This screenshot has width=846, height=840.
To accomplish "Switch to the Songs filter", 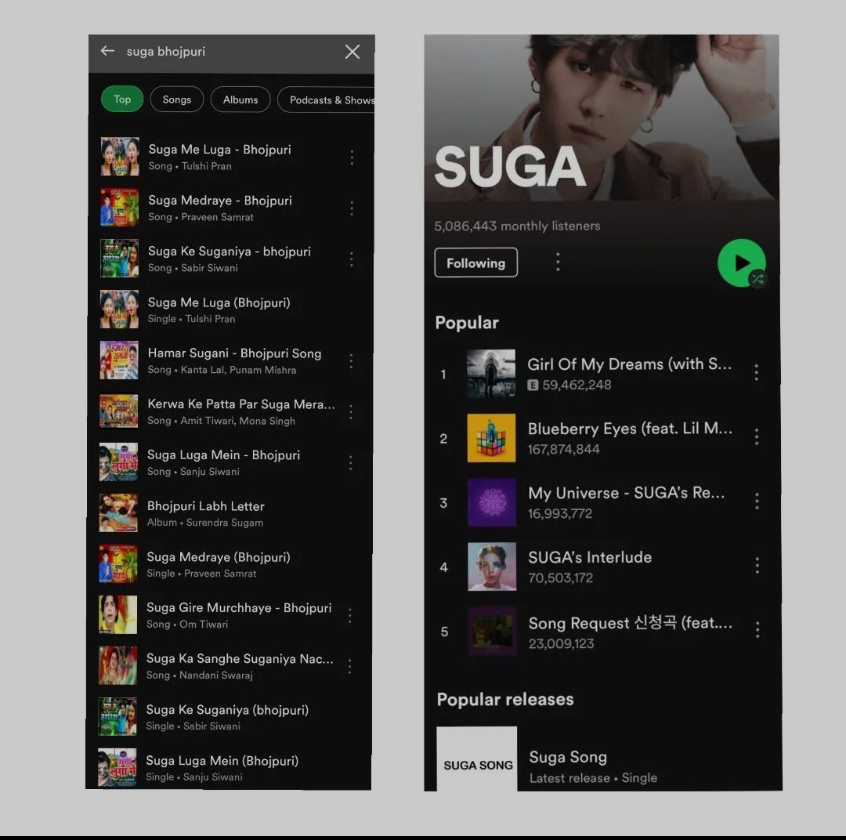I will (176, 100).
